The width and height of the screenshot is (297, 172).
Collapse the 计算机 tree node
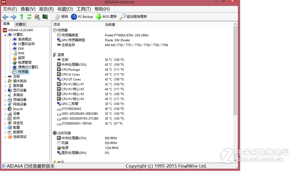5,35
